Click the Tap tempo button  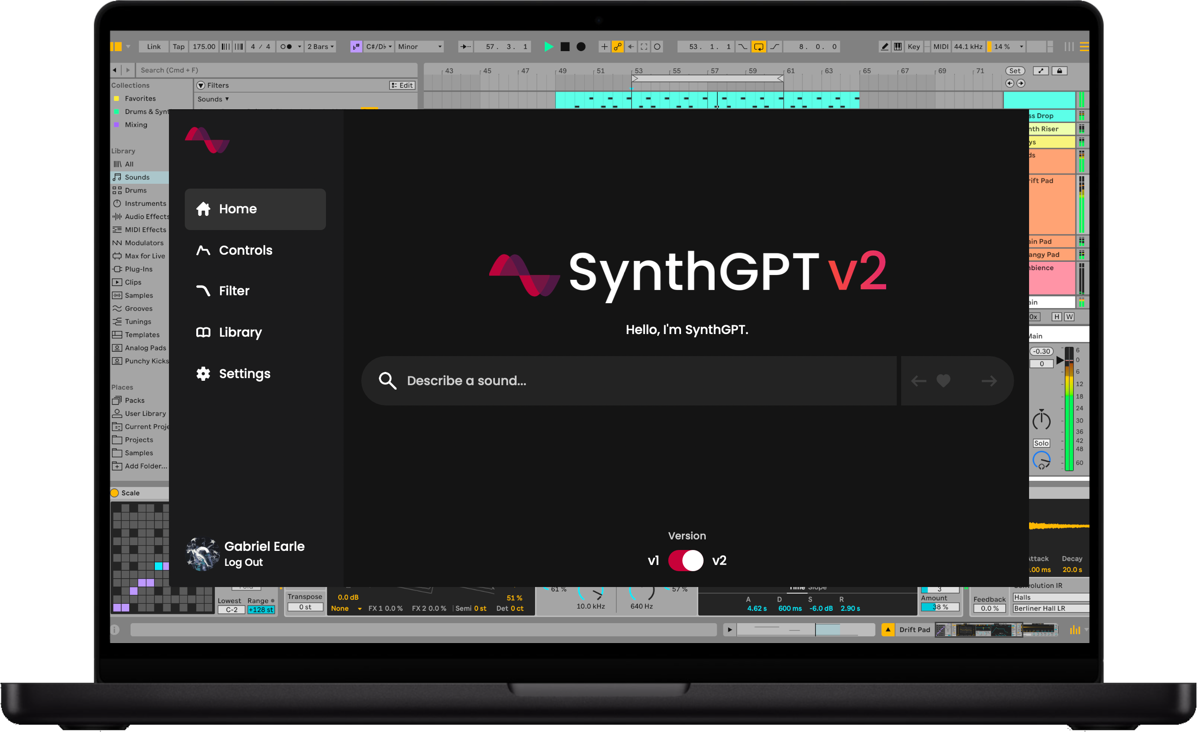(179, 47)
